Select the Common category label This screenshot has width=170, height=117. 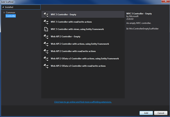click(10, 13)
